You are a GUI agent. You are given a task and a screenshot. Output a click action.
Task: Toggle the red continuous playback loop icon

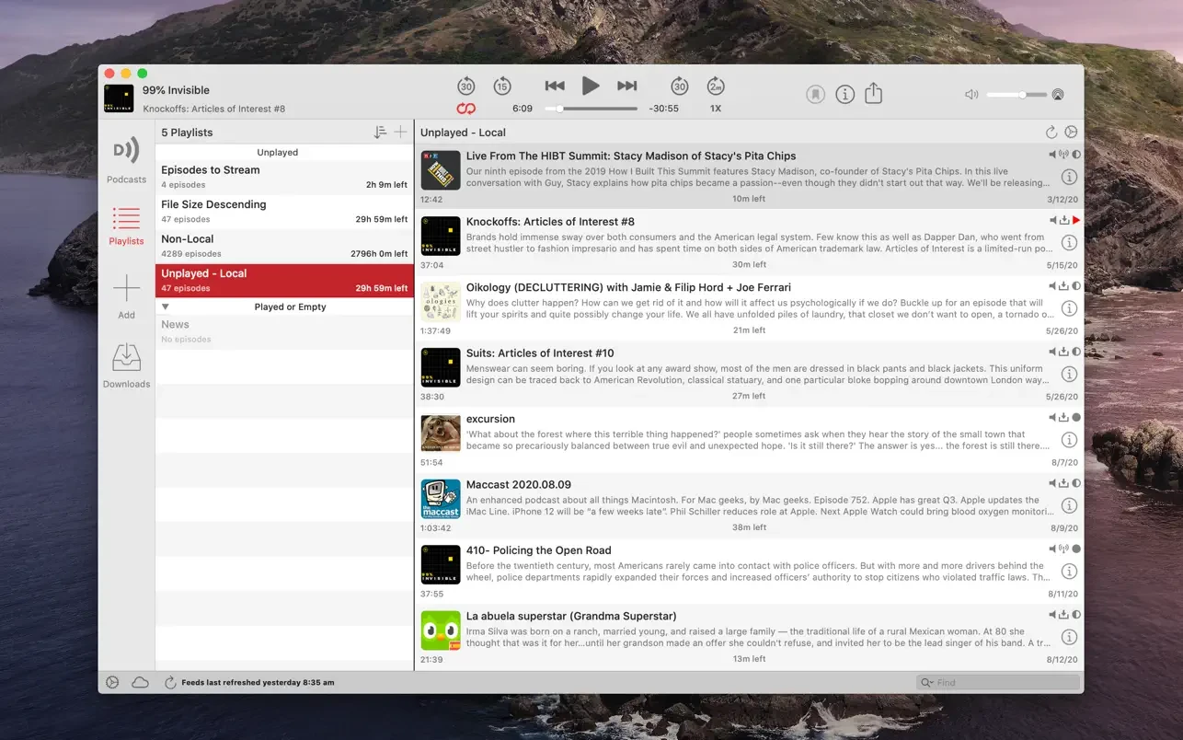[466, 109]
